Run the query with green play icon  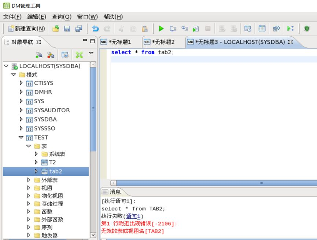(161, 29)
